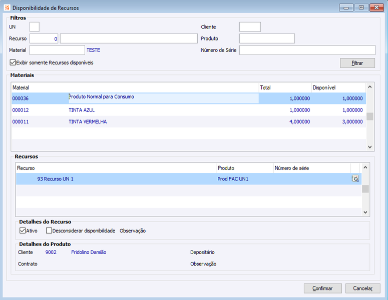Click the magnifier icon in Recurso UN 1 row
388x300 pixels.
point(355,178)
